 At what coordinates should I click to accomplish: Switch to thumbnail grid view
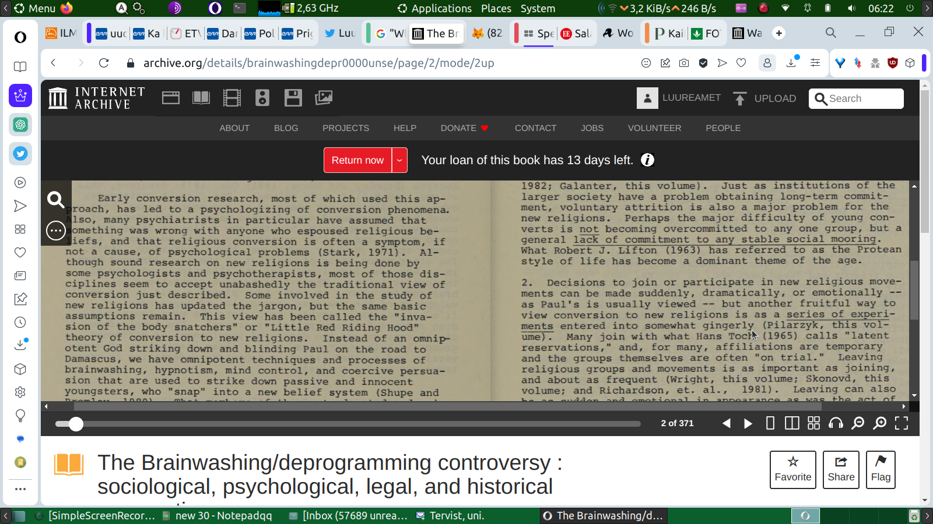[814, 423]
